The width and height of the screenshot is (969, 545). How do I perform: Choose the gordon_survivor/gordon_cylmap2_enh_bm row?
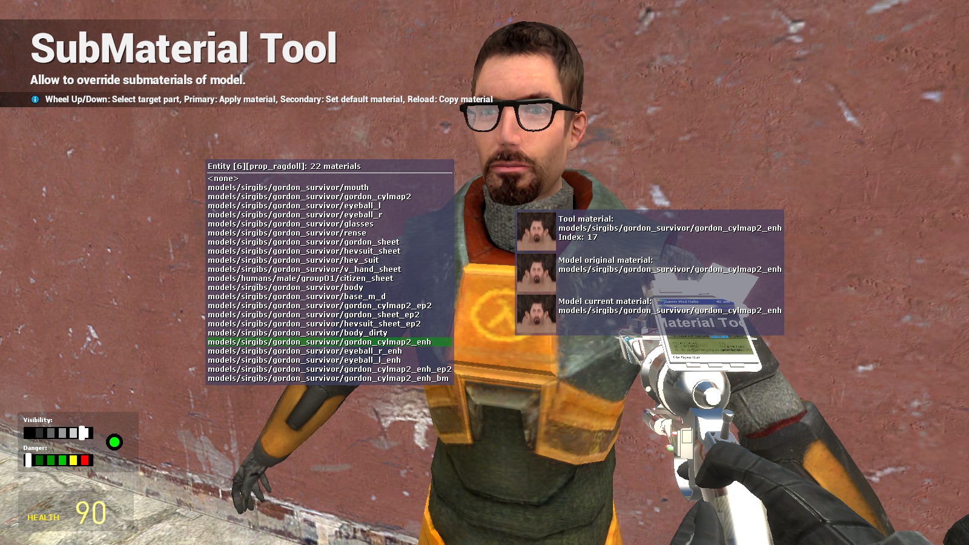click(329, 378)
